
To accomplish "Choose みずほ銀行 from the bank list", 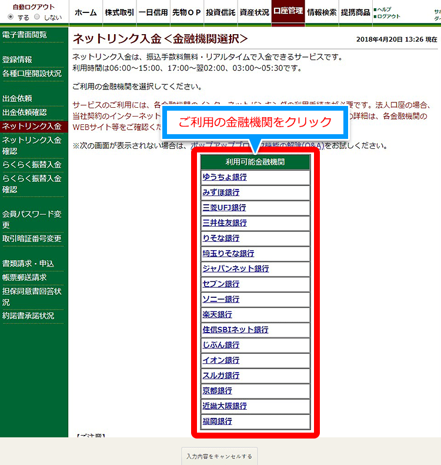I will [221, 192].
